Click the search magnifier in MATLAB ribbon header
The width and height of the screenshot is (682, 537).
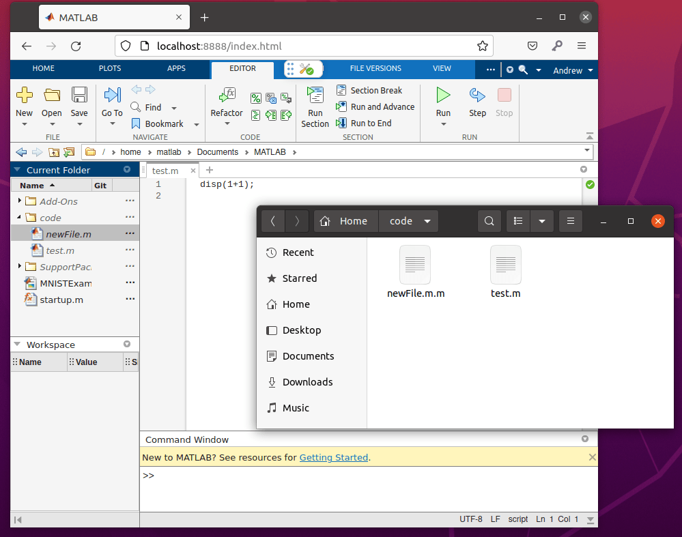(523, 70)
